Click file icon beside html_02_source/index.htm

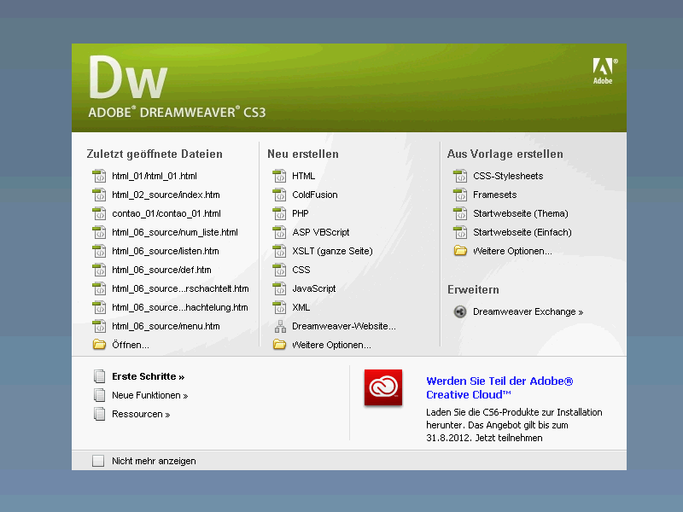pyautogui.click(x=99, y=195)
